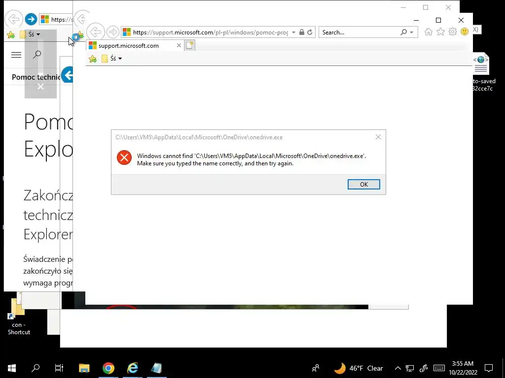Open taskbar search
Screen dimensions: 505x378
tap(36, 368)
